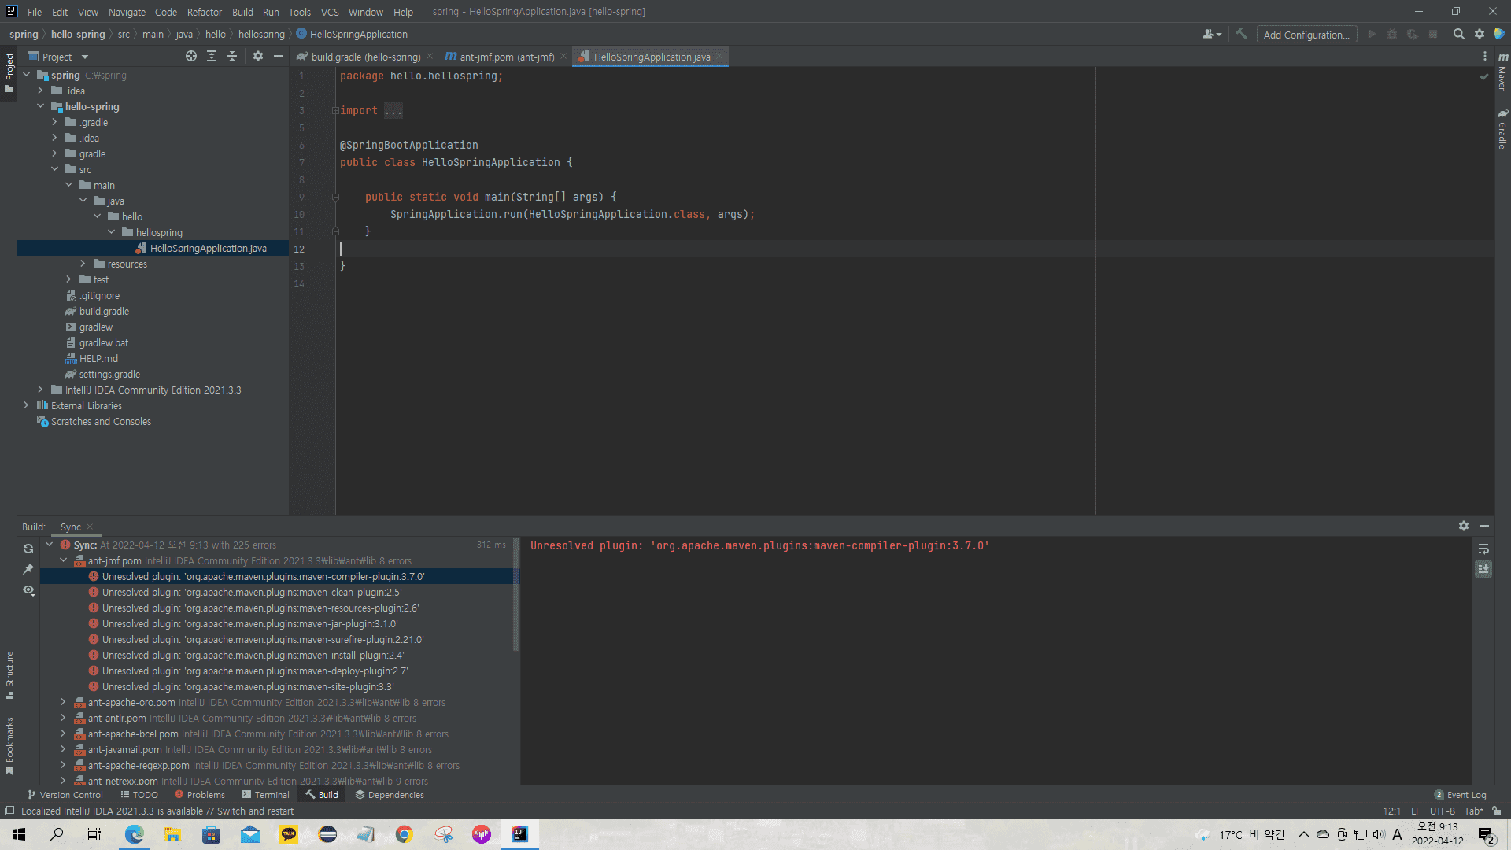
Task: Switch to ant-jmf.pom editor tab
Action: [506, 57]
